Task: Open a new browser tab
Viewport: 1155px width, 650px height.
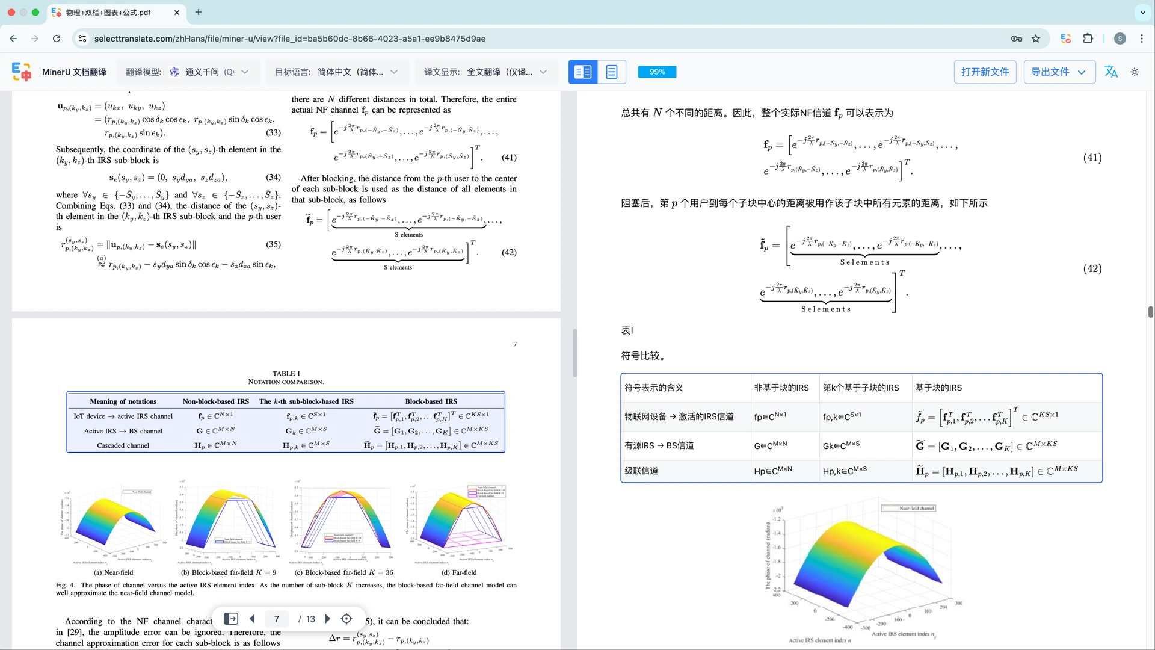Action: click(199, 12)
